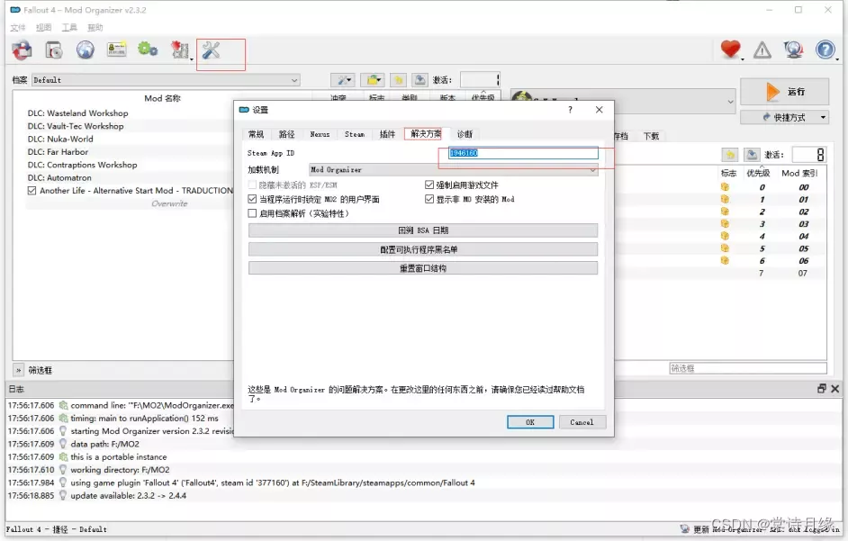The width and height of the screenshot is (848, 541).
Task: Open the mod list wrench actions dropdown
Action: point(343,80)
